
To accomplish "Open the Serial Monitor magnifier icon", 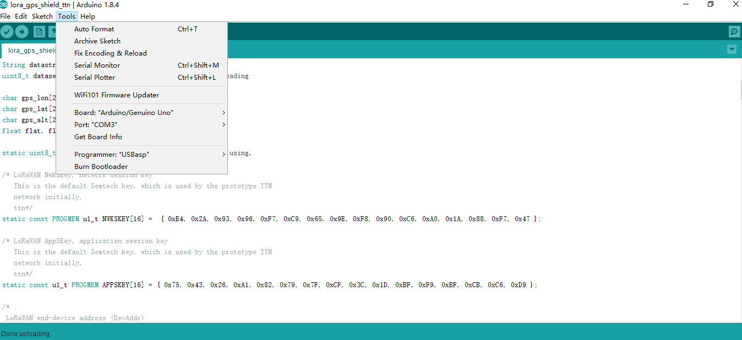I will pyautogui.click(x=734, y=32).
